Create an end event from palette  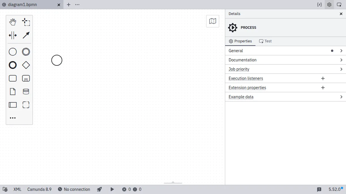[x=13, y=65]
